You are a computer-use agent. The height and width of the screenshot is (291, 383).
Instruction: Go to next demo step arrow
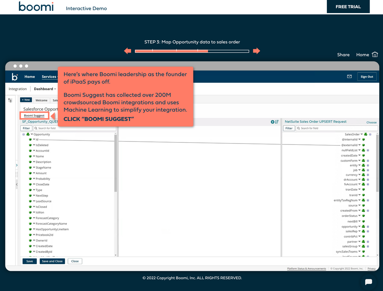[256, 51]
